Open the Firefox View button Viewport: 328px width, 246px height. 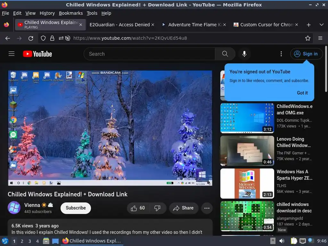[x=6, y=25]
